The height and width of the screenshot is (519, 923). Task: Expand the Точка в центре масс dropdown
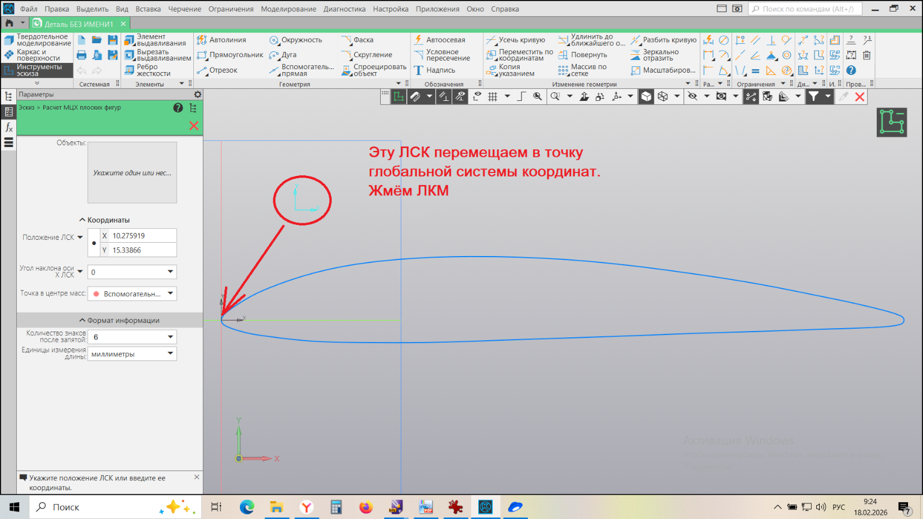point(170,294)
